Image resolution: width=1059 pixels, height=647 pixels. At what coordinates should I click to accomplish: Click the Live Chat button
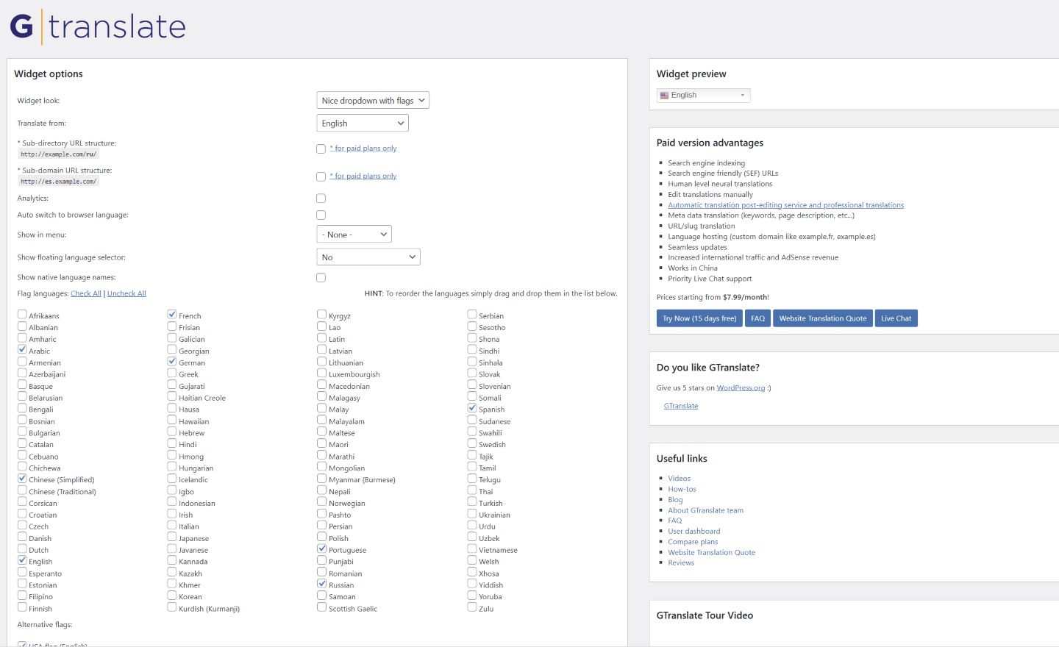(x=896, y=318)
